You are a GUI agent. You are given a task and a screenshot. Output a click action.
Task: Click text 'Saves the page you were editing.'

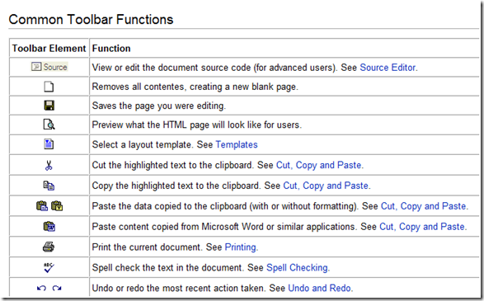coord(159,106)
